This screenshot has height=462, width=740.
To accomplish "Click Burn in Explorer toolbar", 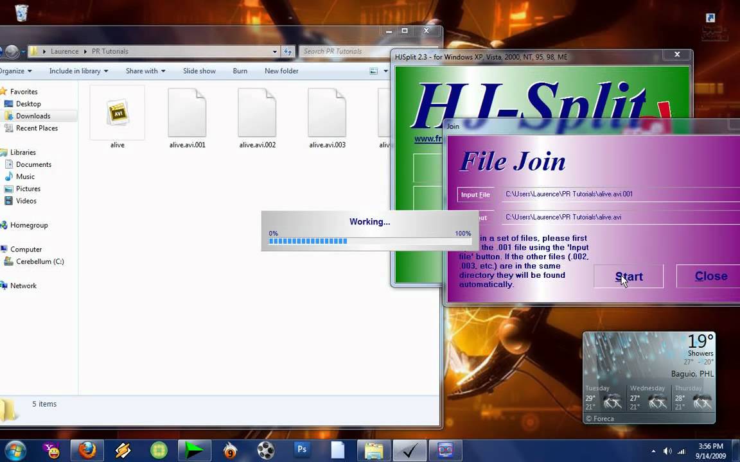I will pyautogui.click(x=240, y=71).
